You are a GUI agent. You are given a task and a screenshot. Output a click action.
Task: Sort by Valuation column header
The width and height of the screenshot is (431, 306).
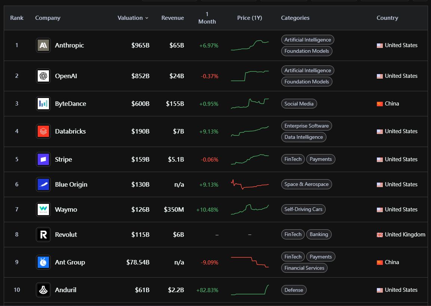coord(133,18)
